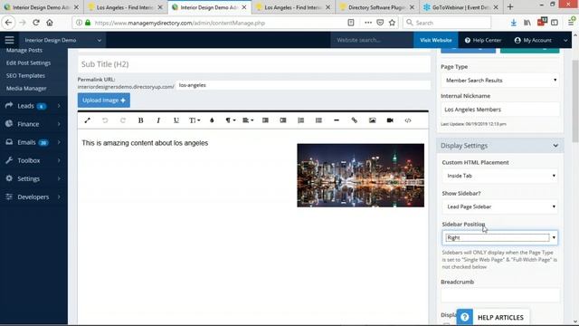Expand the Toolbox menu
This screenshot has height=326, width=579.
coord(33,160)
